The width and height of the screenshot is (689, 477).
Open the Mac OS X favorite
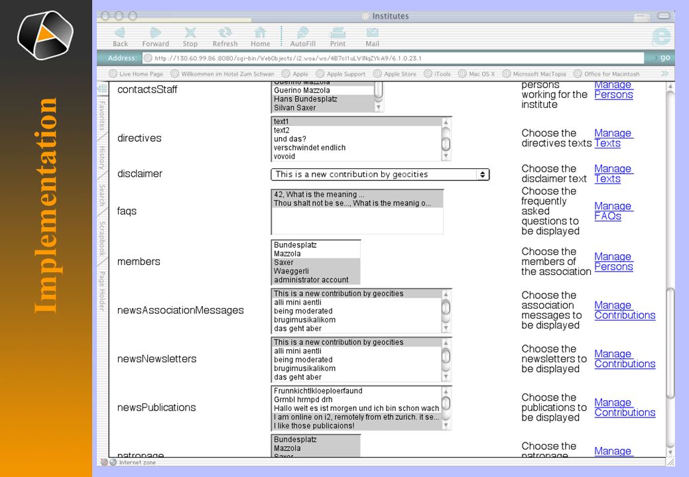pos(477,74)
